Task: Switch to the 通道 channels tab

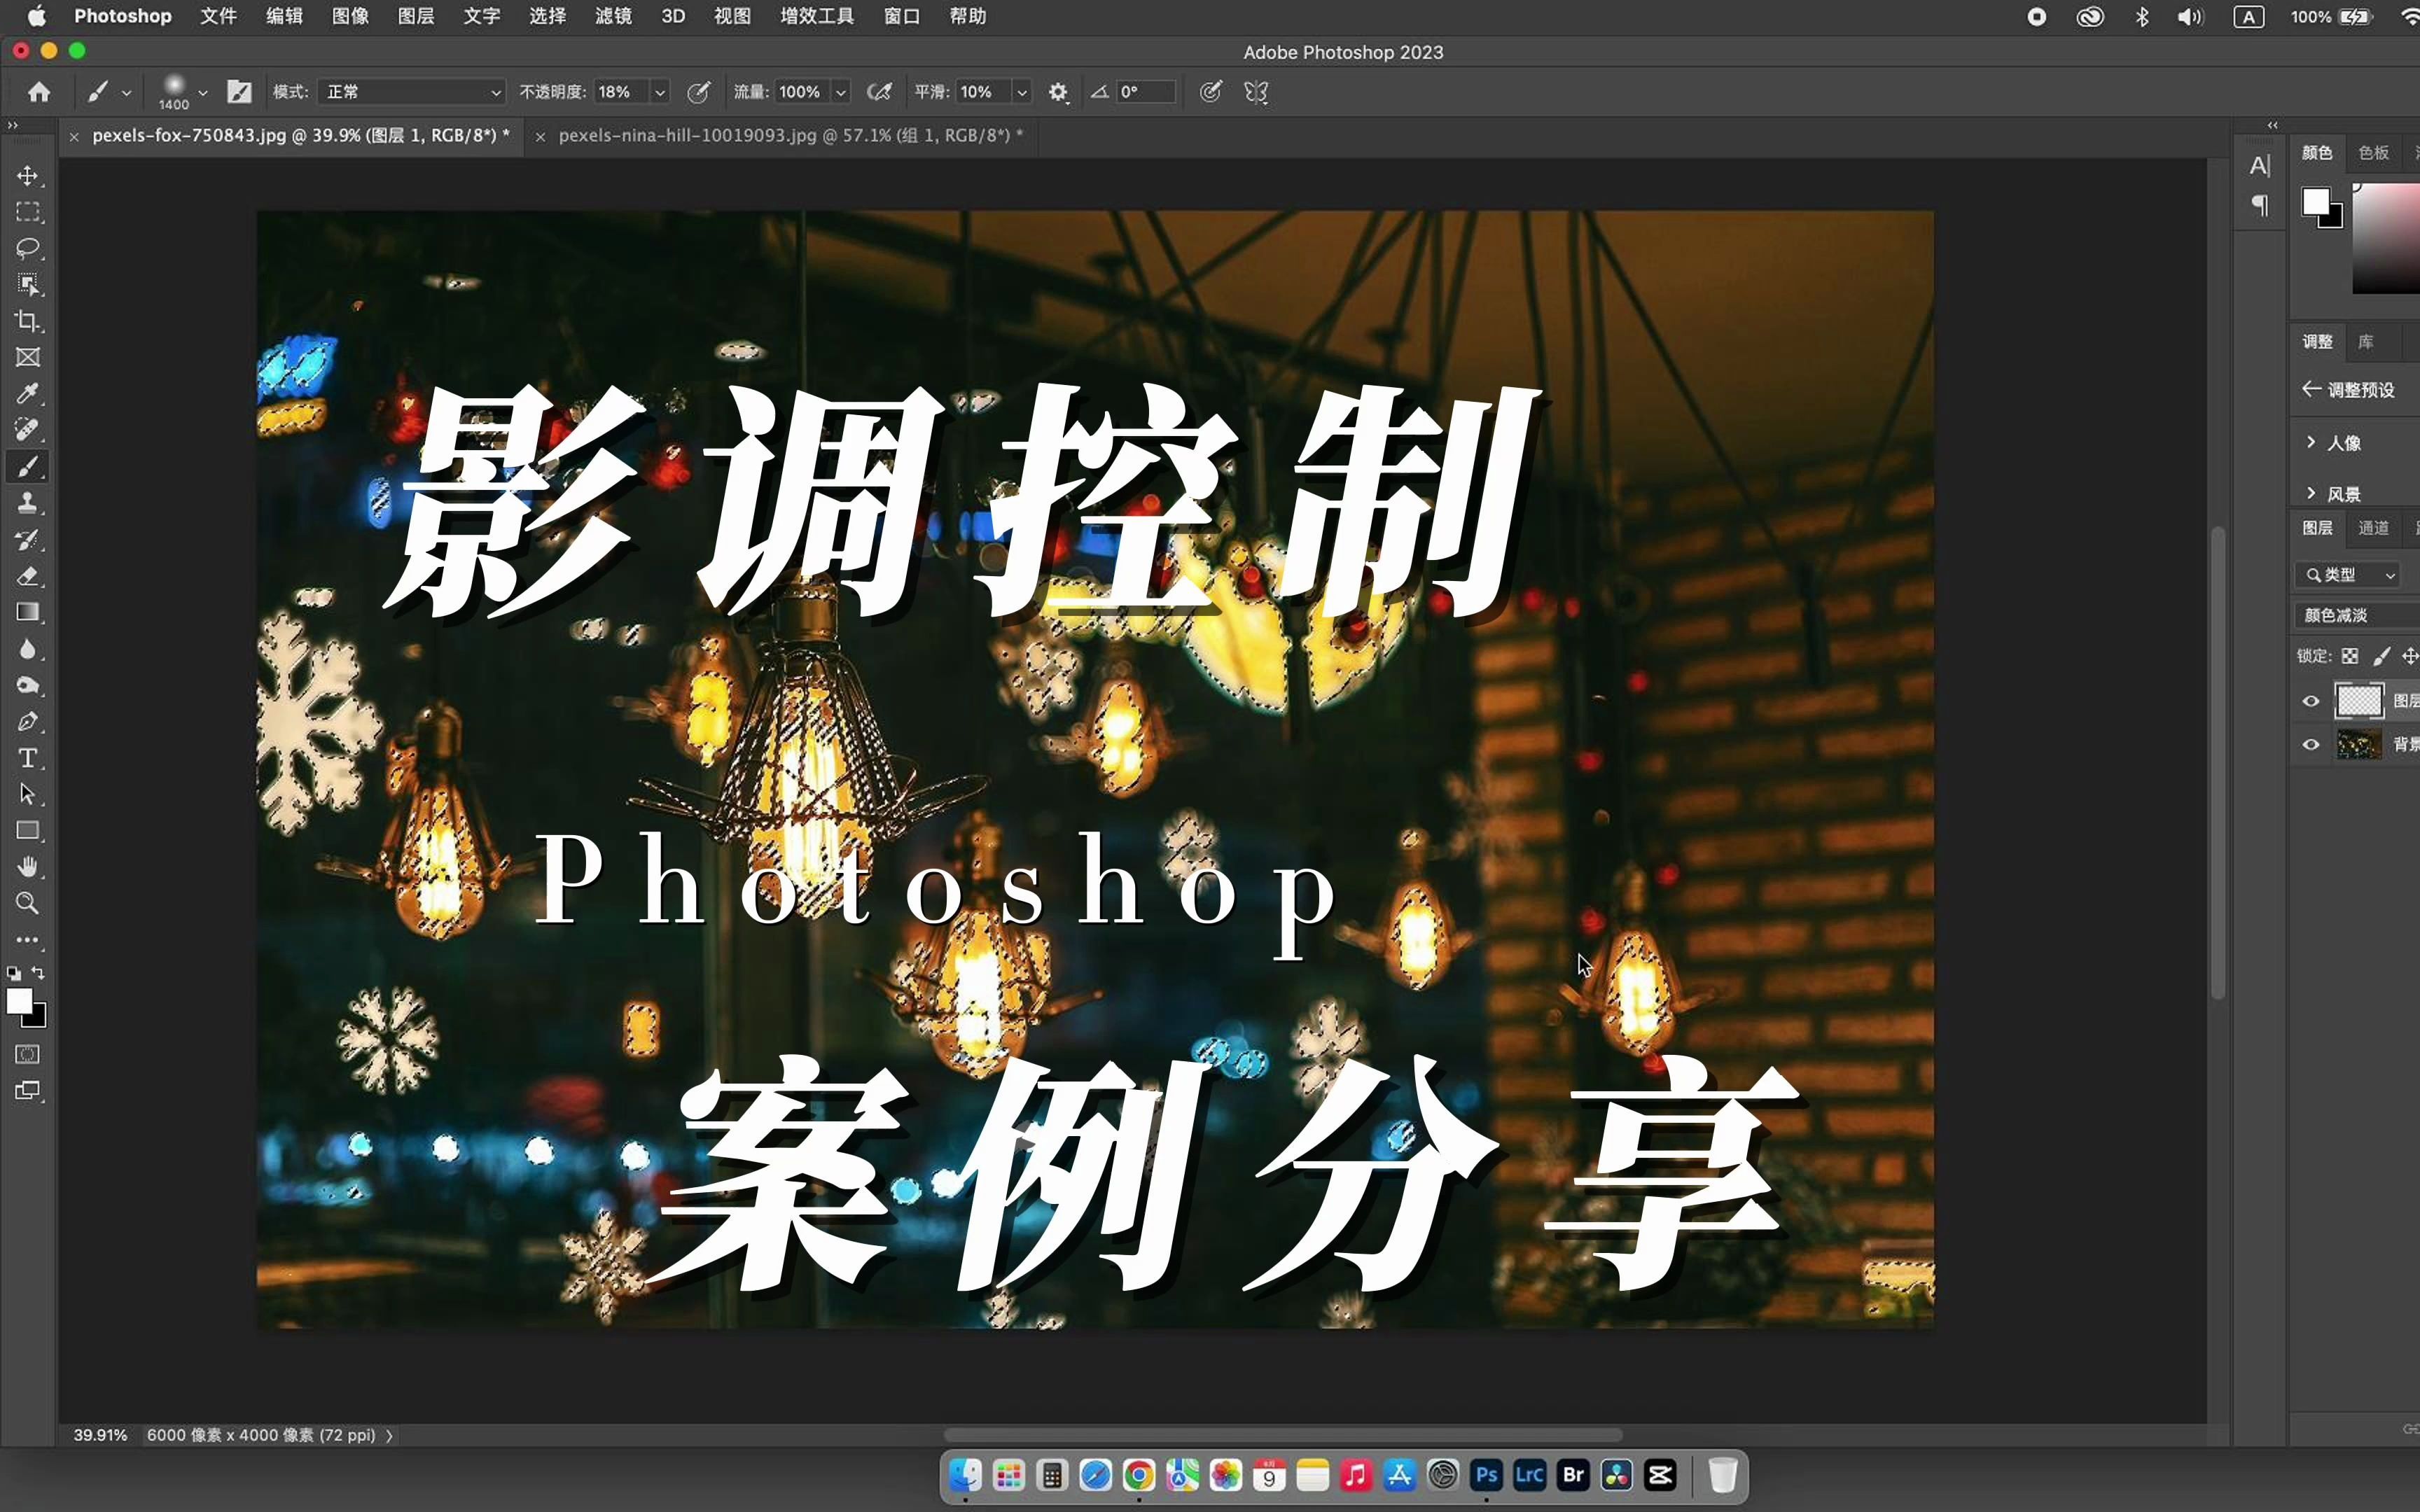Action: click(2373, 528)
